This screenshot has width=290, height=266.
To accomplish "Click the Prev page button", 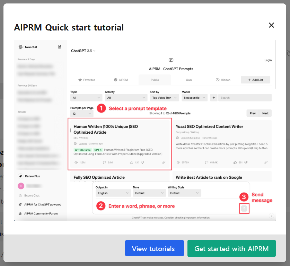I will coord(253,113).
